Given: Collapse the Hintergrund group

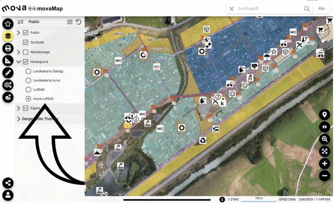Looking at the screenshot, I should pos(19,62).
